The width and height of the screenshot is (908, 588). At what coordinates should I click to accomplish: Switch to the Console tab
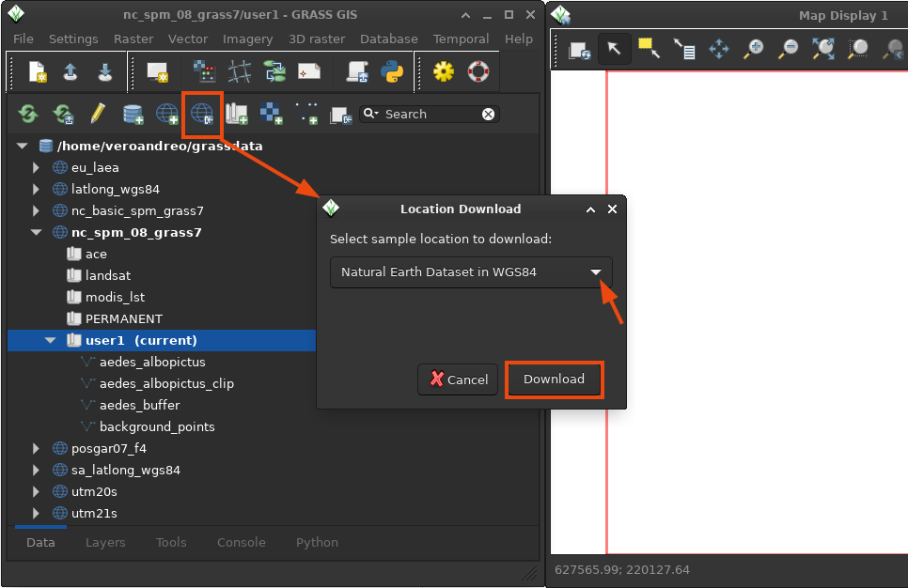pyautogui.click(x=241, y=542)
